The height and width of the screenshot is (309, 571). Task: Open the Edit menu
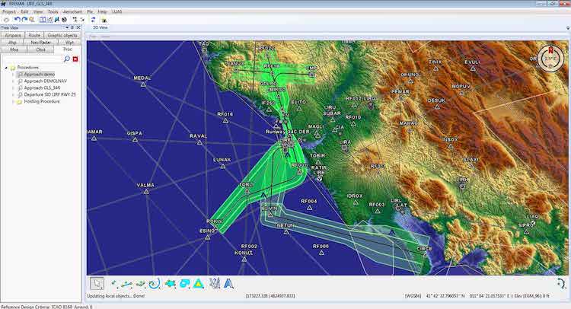click(x=24, y=12)
